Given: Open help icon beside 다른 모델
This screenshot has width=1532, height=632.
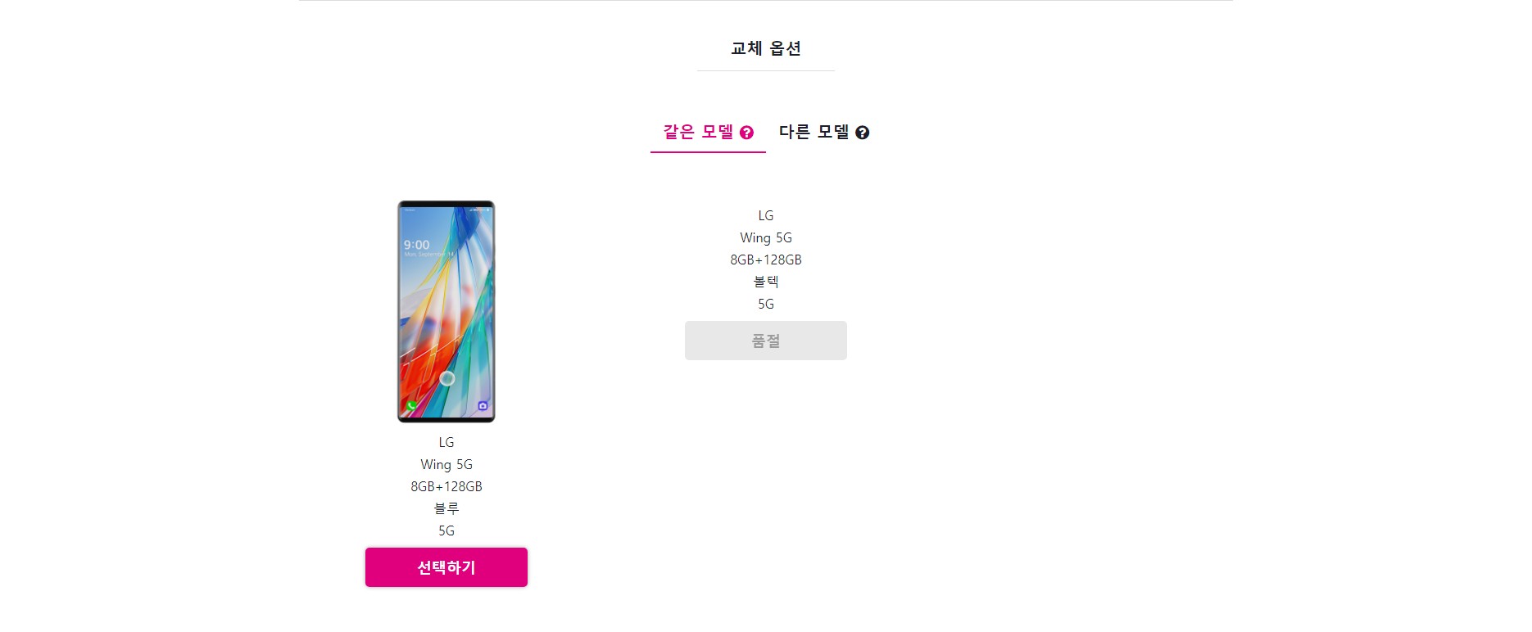Looking at the screenshot, I should click(862, 133).
